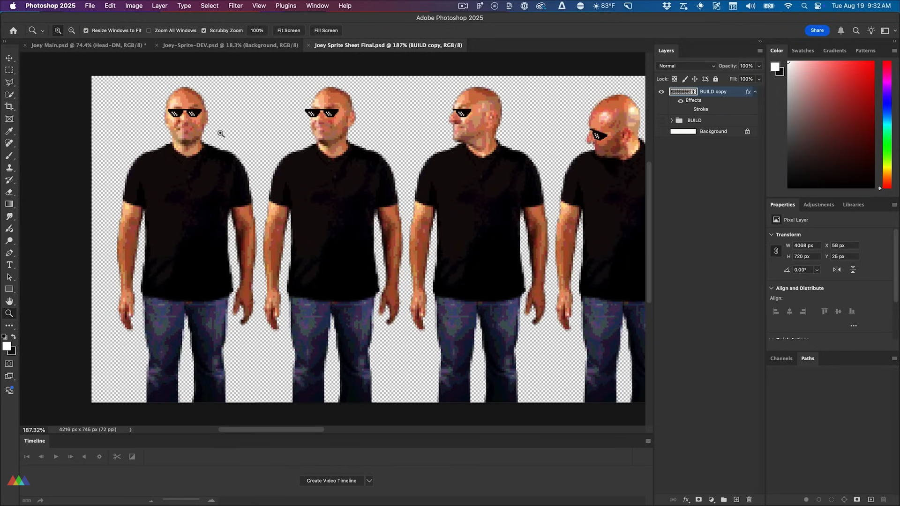Switch to the Channels tab

tap(781, 358)
